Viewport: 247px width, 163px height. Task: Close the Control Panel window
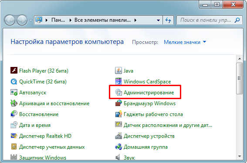click(x=233, y=4)
